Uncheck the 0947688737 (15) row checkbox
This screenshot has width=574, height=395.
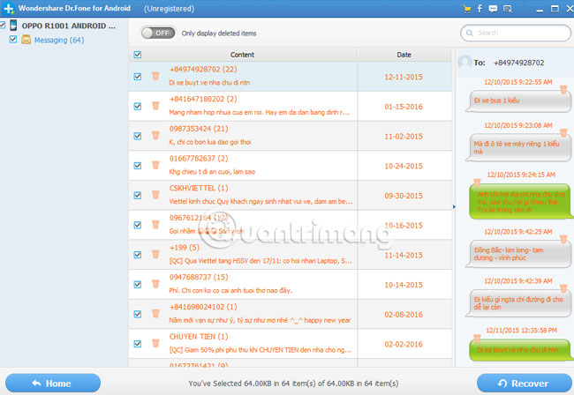pos(137,284)
